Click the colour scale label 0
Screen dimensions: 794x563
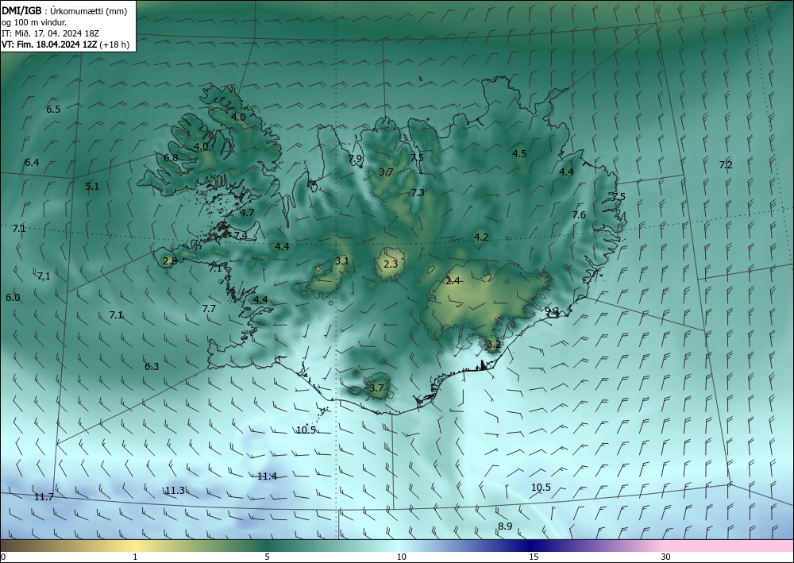coord(3,557)
